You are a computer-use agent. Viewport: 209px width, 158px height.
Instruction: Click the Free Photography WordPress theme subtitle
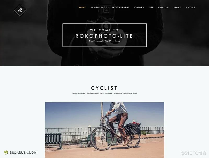click(104, 41)
